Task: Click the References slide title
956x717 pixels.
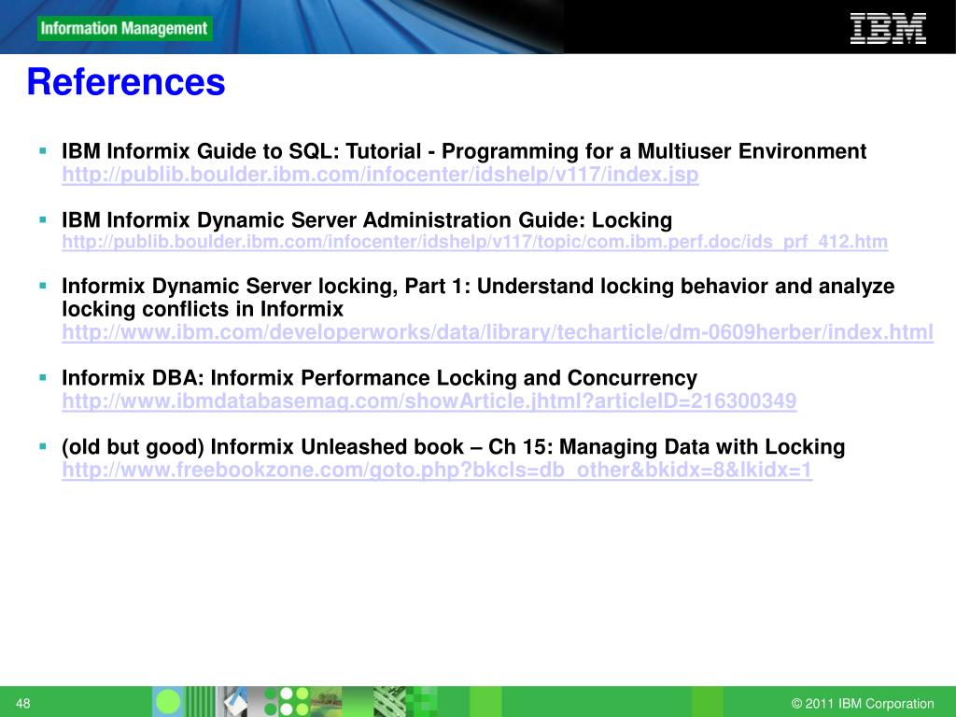Action: click(x=126, y=82)
